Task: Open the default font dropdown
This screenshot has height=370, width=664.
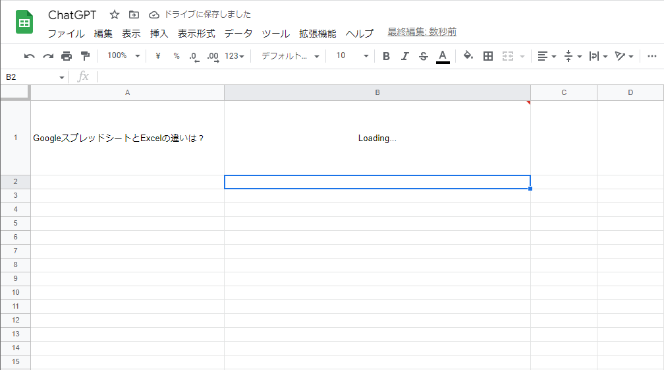Action: [290, 56]
